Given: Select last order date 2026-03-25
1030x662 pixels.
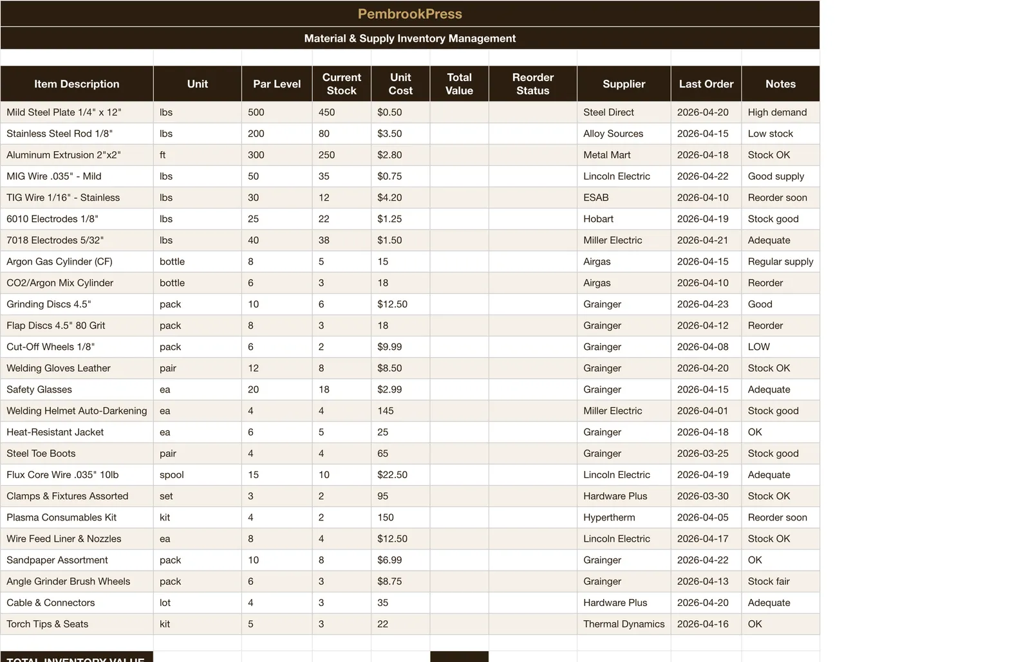Looking at the screenshot, I should (706, 454).
